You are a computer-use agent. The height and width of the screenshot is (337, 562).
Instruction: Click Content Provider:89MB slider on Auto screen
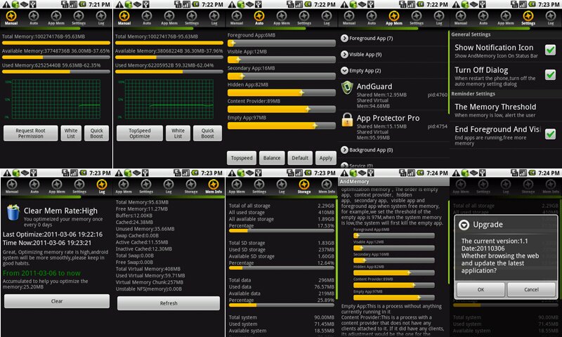coord(282,110)
